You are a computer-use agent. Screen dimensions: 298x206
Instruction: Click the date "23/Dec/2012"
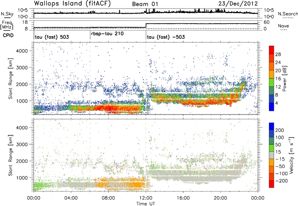tap(238, 4)
